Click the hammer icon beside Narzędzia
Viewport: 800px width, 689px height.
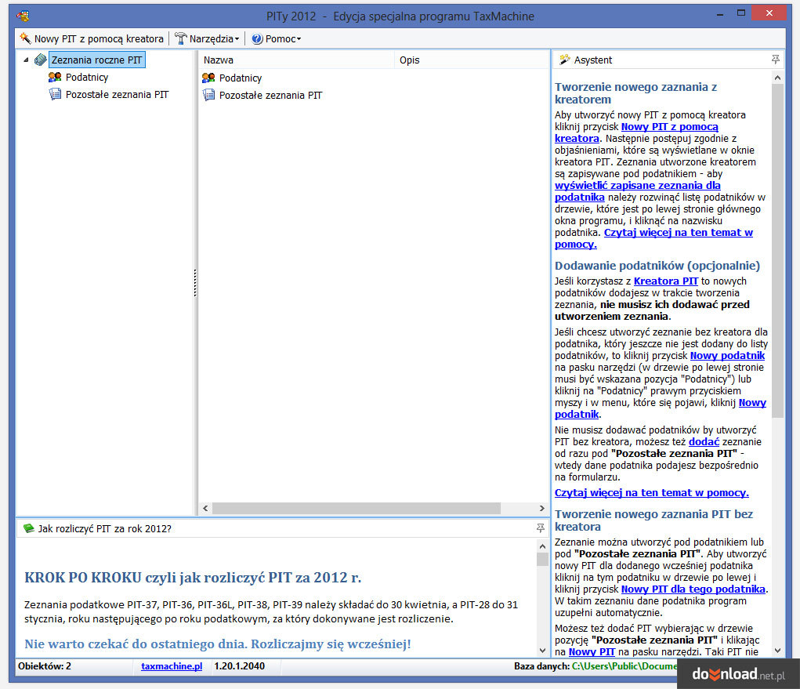click(181, 38)
